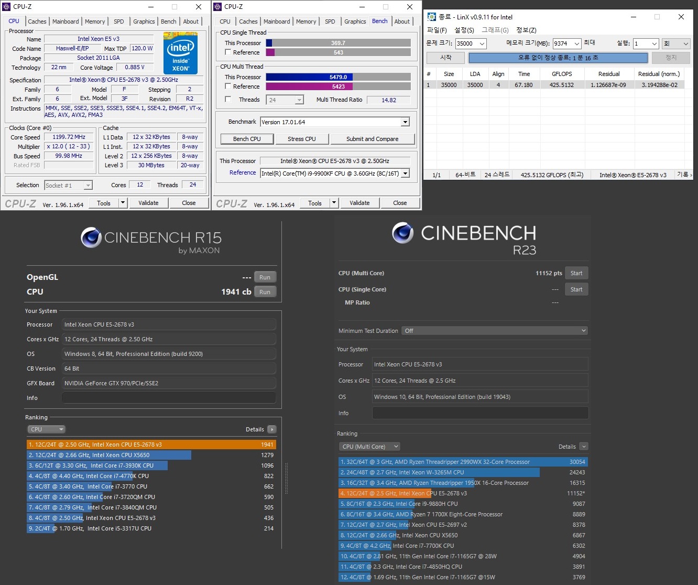
Task: Click the Bench CPU button
Action: [x=247, y=139]
